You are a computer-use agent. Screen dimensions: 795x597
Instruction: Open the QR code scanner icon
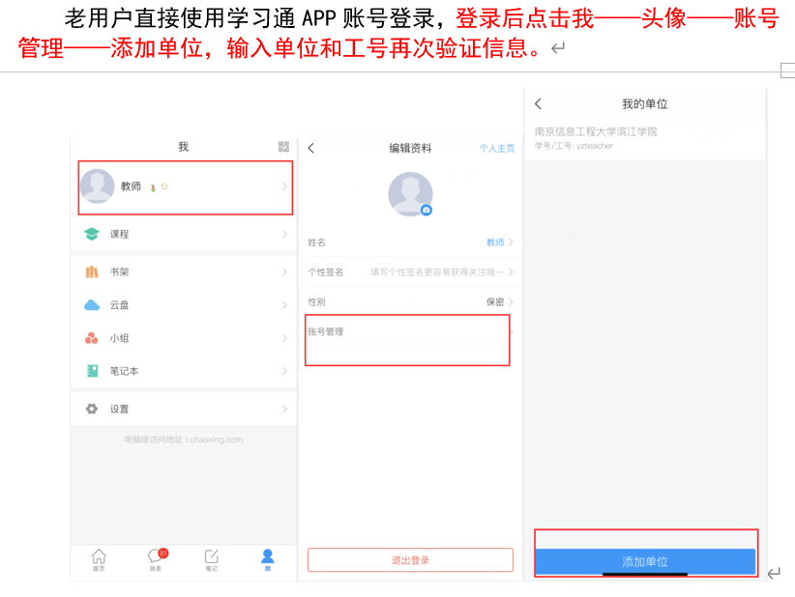283,146
